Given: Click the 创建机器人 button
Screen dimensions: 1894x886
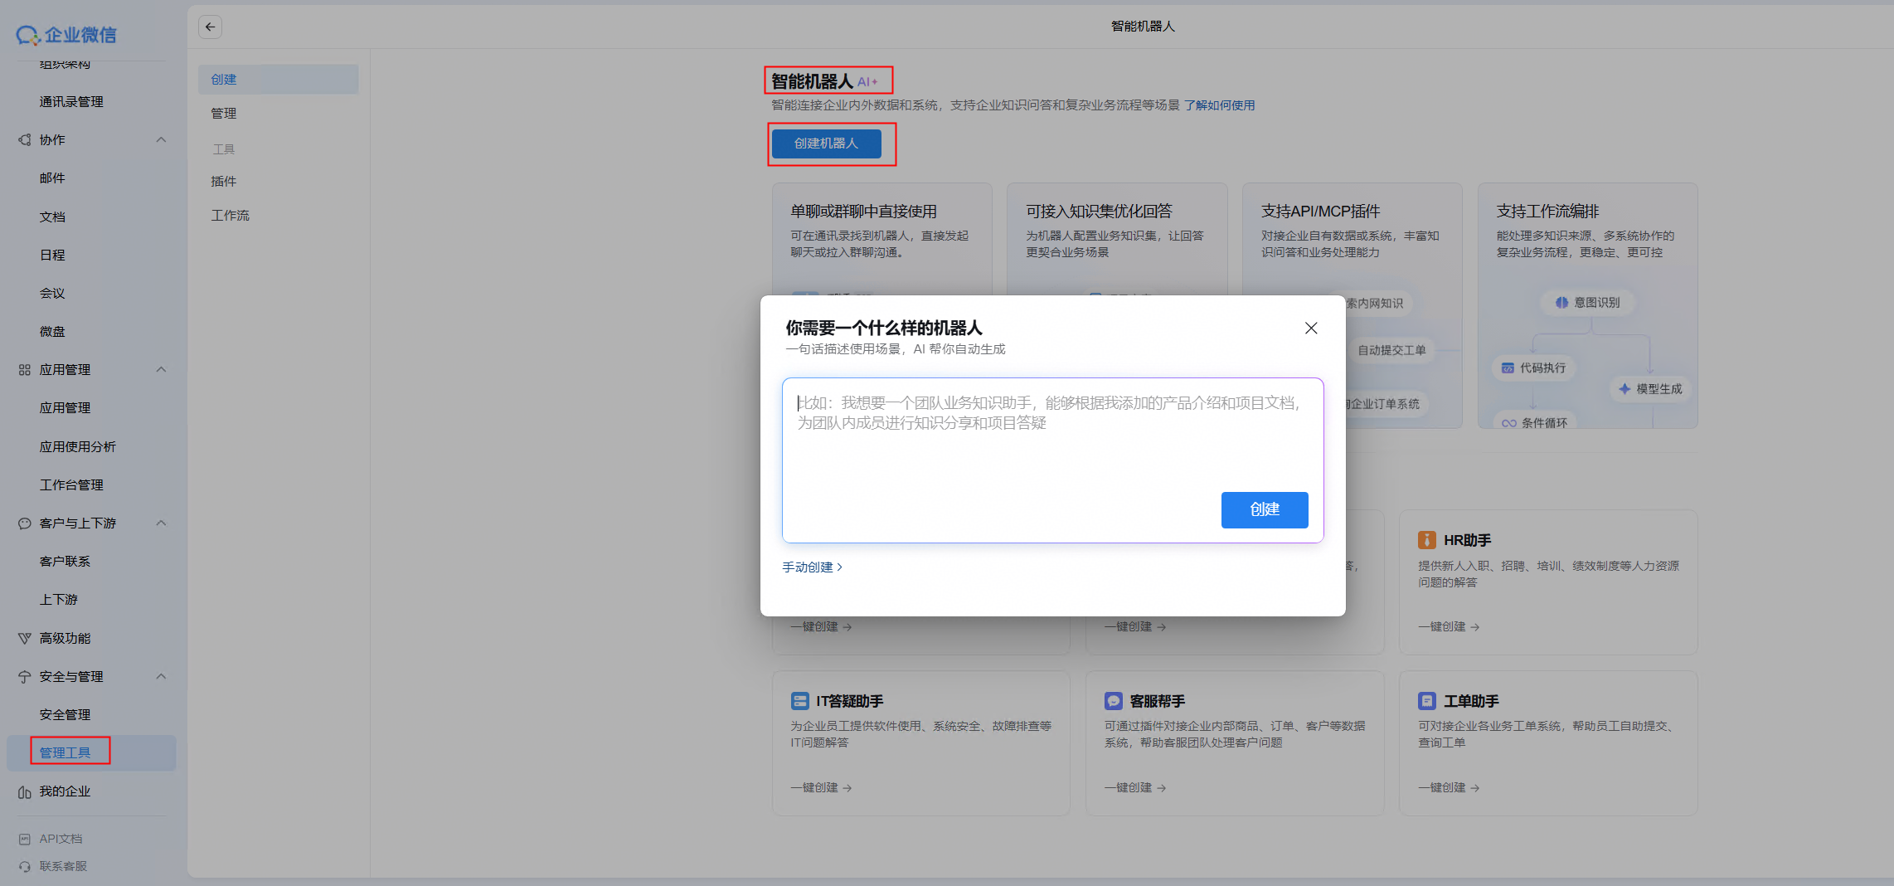Looking at the screenshot, I should pyautogui.click(x=826, y=144).
